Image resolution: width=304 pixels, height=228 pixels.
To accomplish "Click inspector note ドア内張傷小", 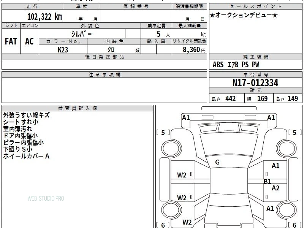I will [x=21, y=136].
